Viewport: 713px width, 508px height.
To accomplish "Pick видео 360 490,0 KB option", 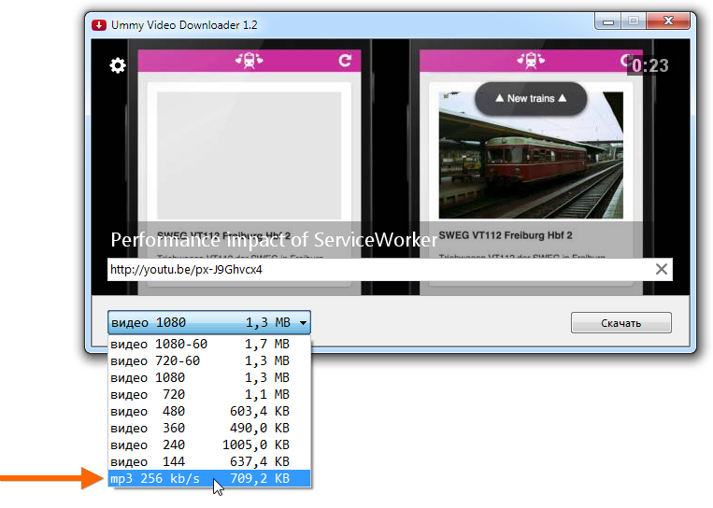I will pos(209,428).
